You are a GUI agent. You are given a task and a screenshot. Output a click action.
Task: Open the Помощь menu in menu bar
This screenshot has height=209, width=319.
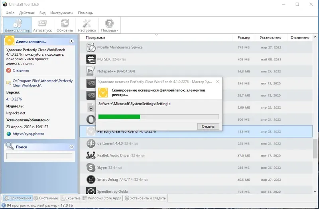pyautogui.click(x=85, y=13)
